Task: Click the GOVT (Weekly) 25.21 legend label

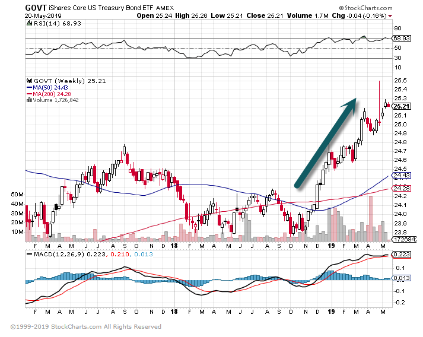Action: 69,81
